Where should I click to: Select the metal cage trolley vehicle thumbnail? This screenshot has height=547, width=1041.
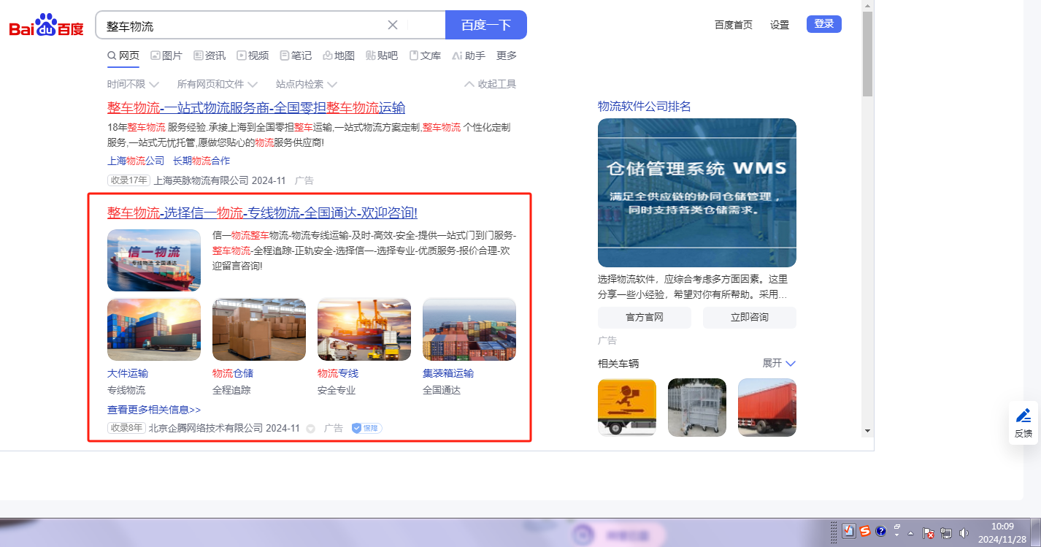coord(697,408)
